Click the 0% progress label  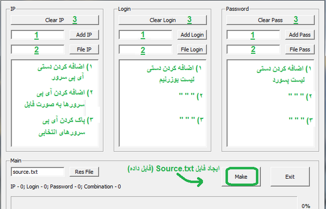click(x=306, y=206)
